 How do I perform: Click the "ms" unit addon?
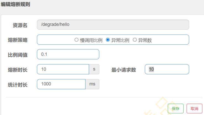(92, 84)
